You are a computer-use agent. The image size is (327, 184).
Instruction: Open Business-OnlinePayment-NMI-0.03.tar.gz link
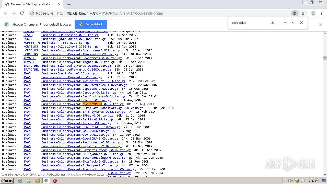75,131
